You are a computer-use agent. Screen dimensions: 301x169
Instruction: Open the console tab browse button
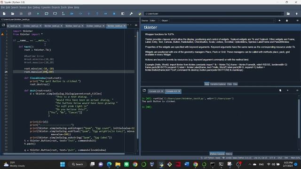tap(144, 91)
